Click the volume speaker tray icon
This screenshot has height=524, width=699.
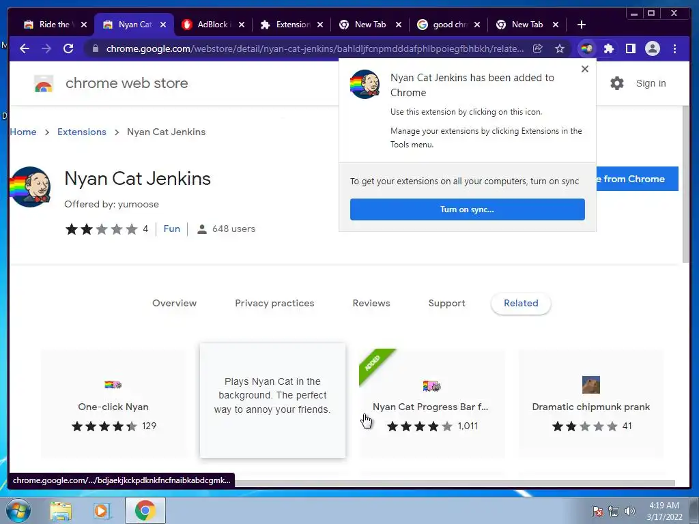[x=630, y=511]
